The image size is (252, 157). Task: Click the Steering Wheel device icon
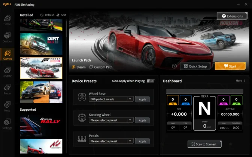(82, 118)
